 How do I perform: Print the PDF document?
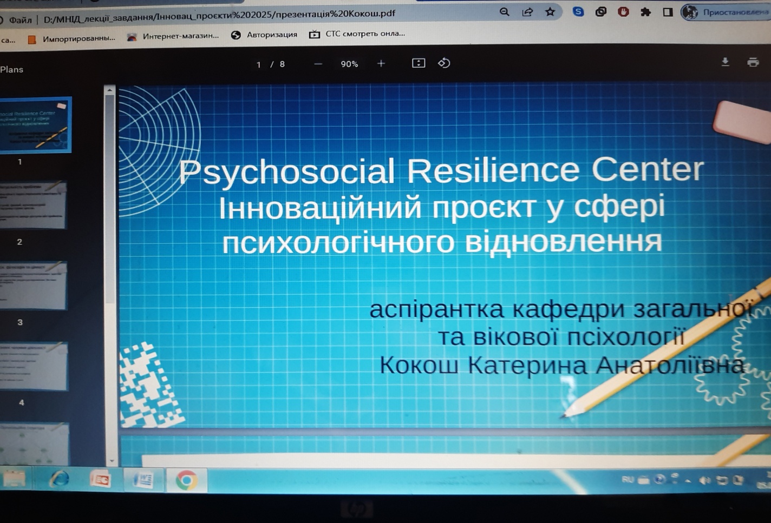tap(753, 62)
